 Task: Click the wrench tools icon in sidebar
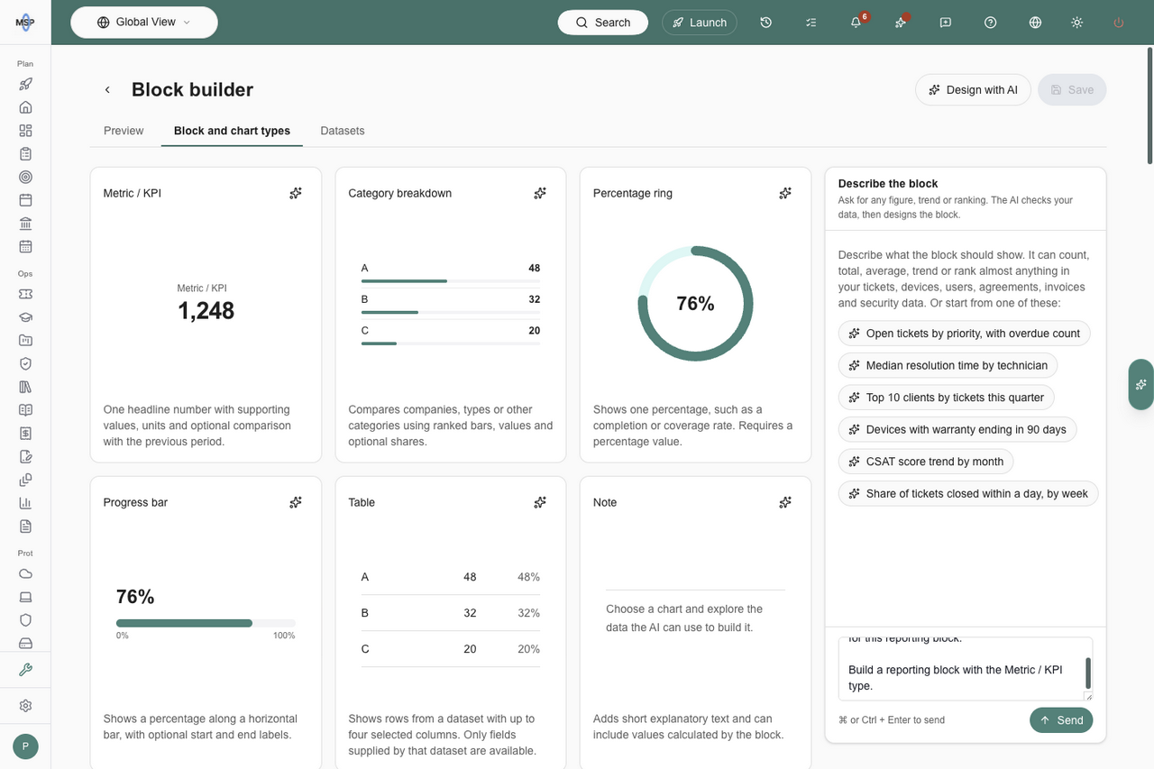coord(25,670)
